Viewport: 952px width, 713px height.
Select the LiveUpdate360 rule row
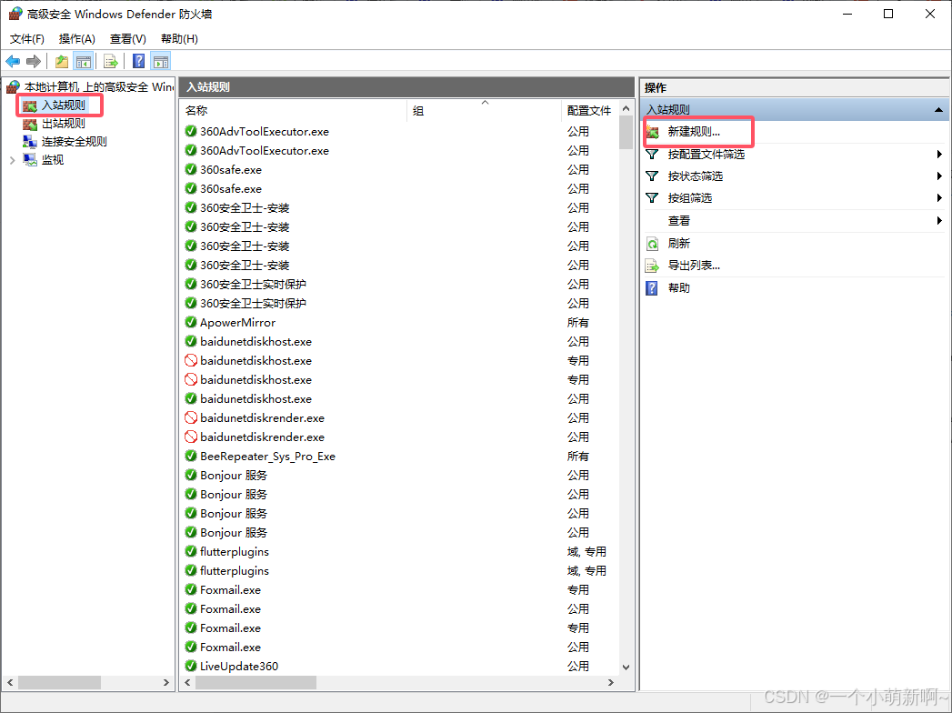point(399,667)
